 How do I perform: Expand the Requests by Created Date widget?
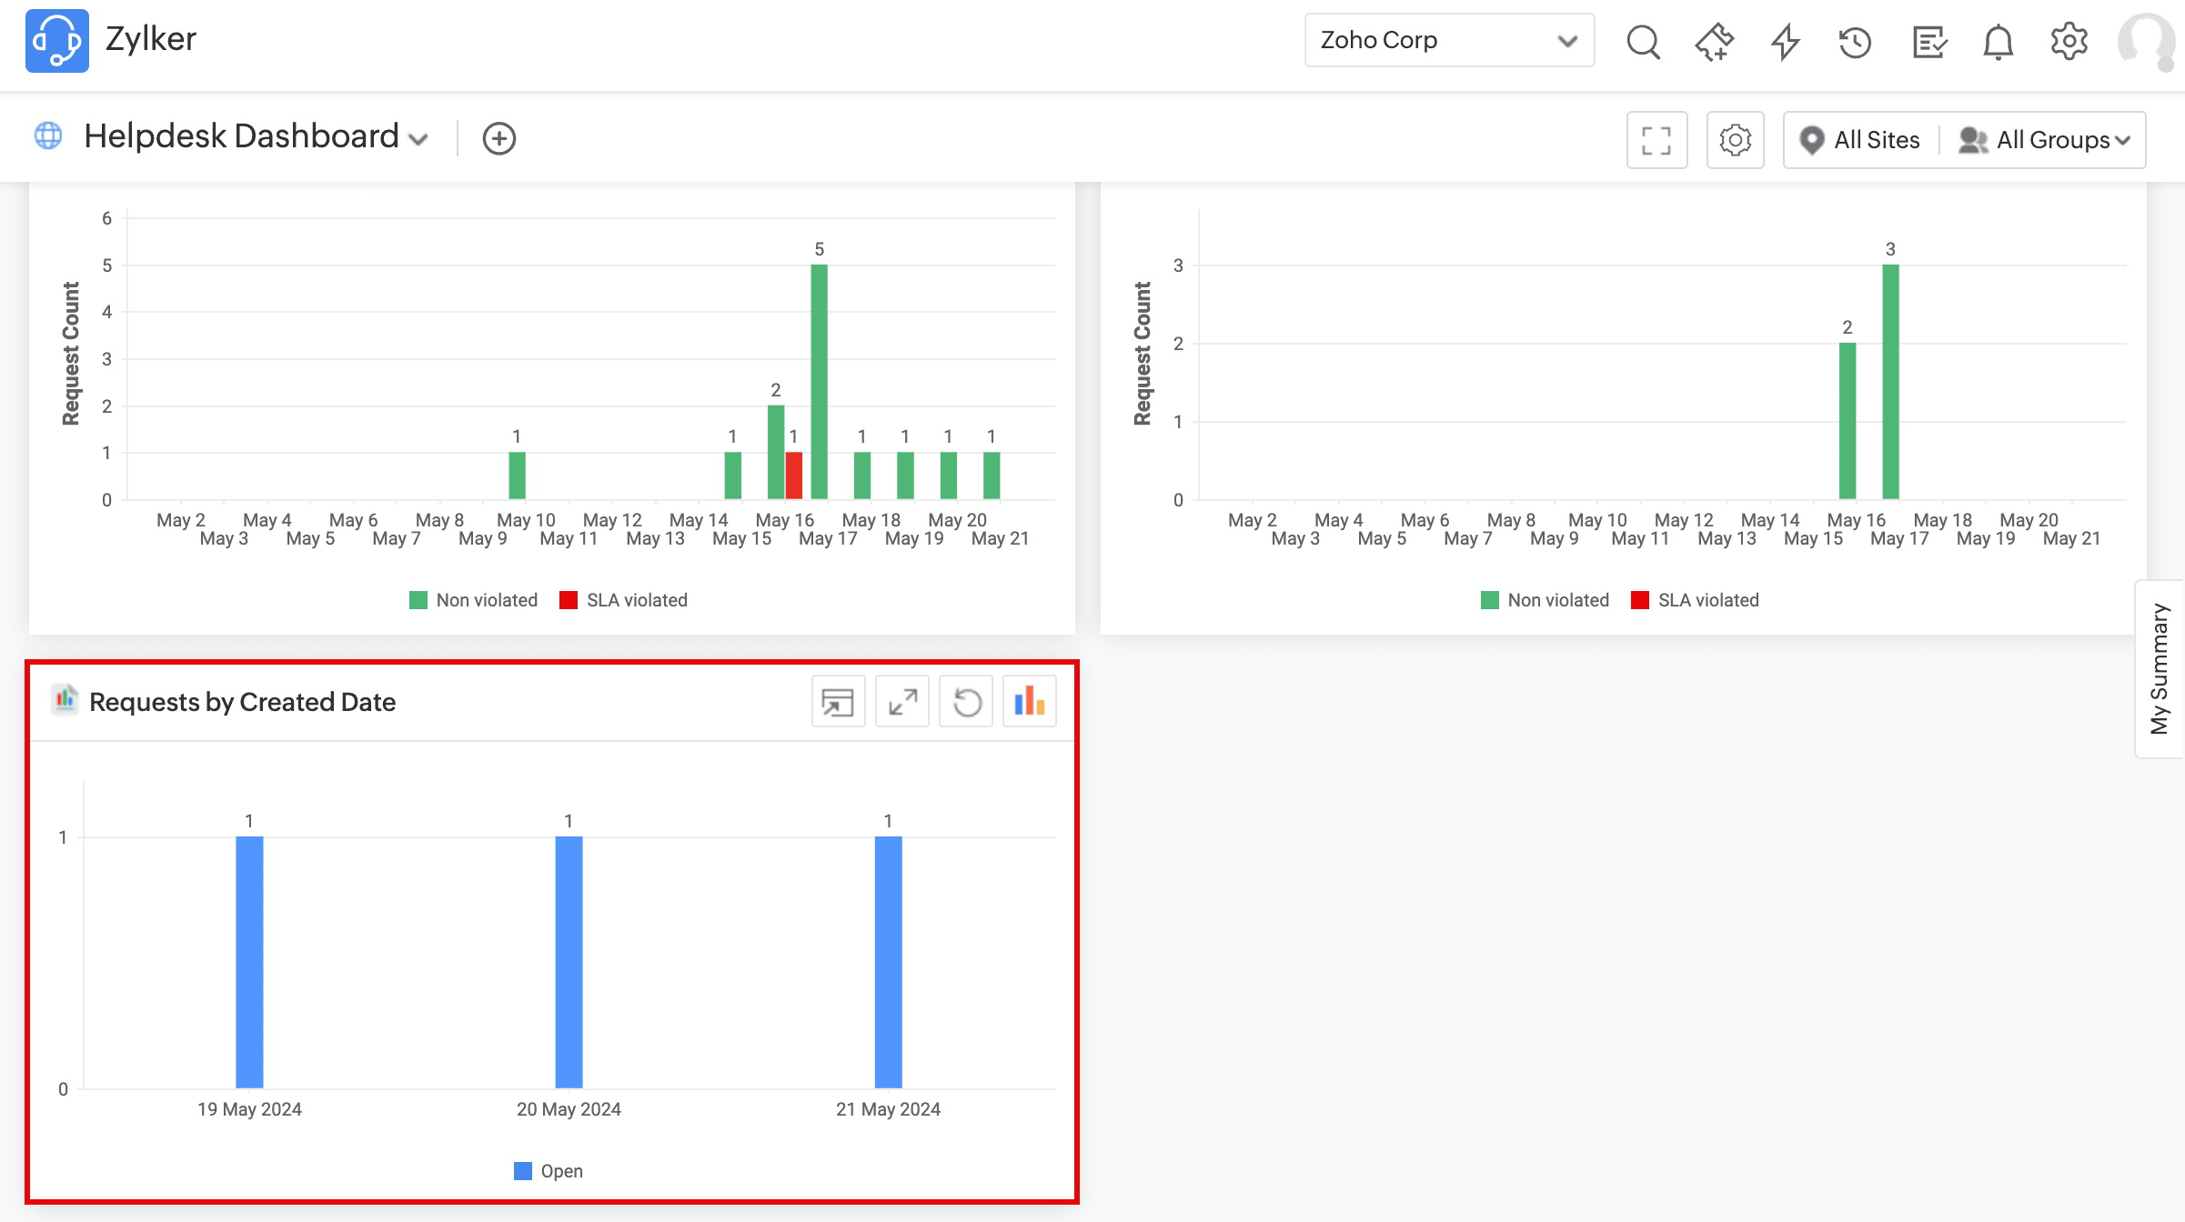coord(902,702)
